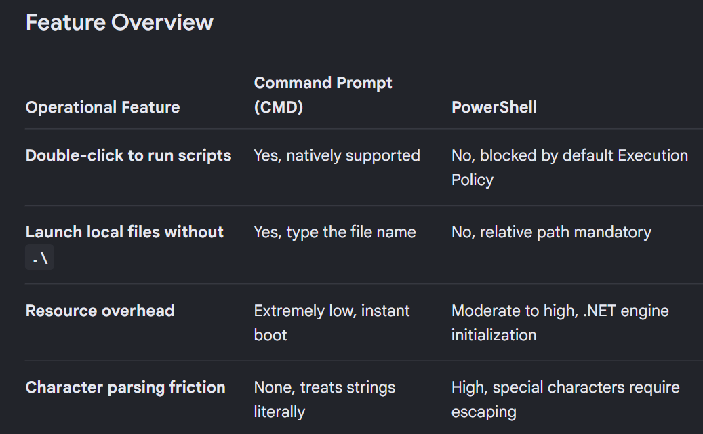Click the Feature Overview heading
703x434 pixels.
(x=119, y=22)
